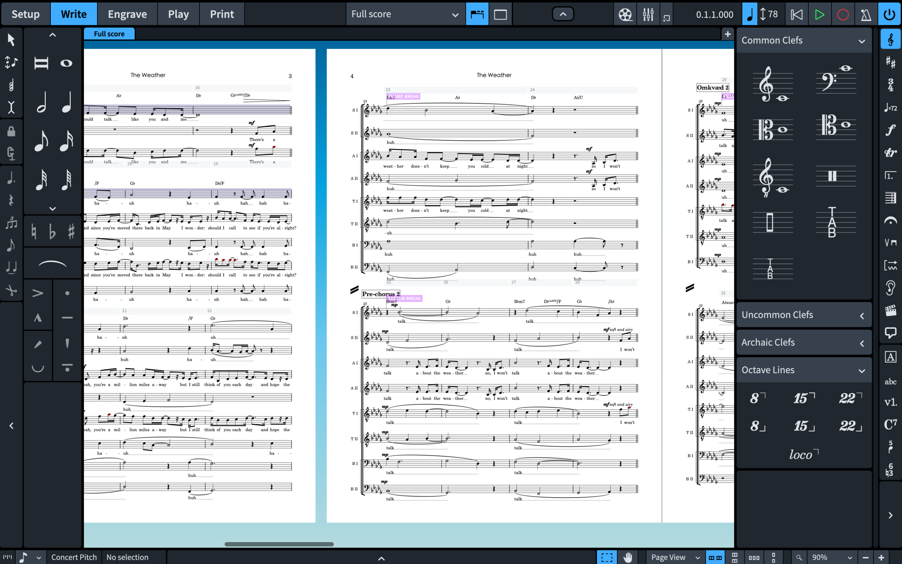Switch to Engrave mode

coord(127,14)
